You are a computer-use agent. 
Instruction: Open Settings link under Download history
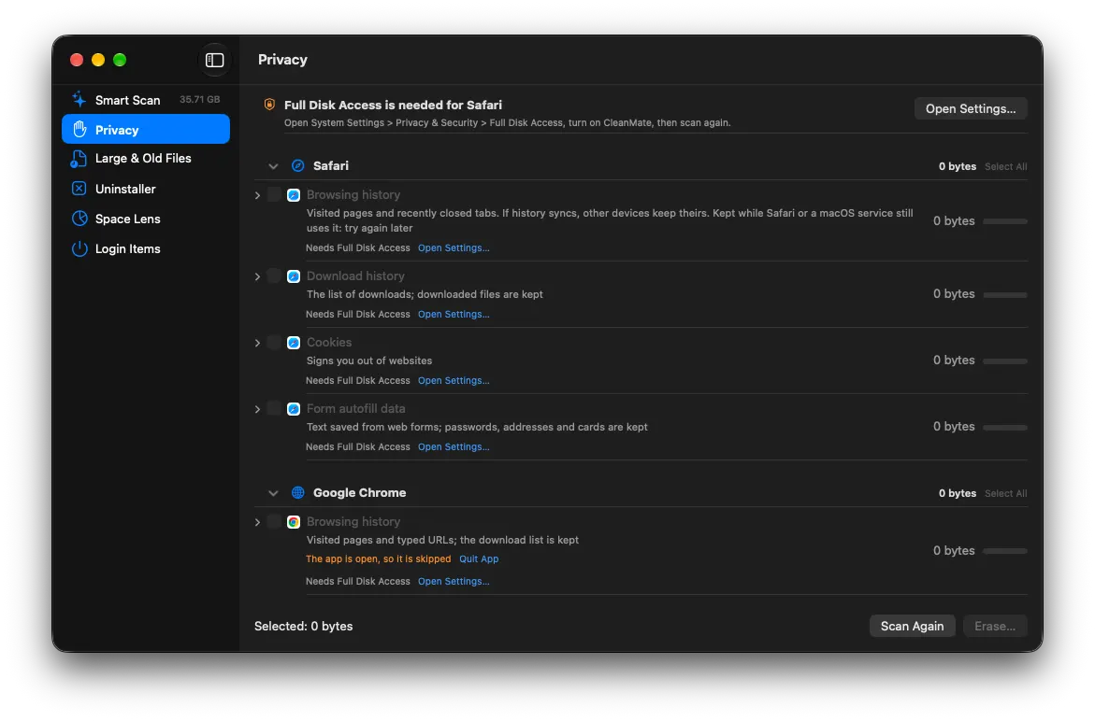click(x=454, y=315)
